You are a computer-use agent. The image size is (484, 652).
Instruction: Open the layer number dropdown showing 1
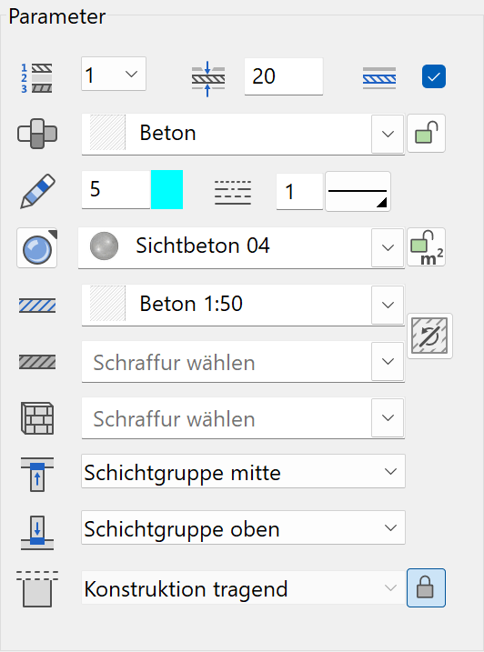pyautogui.click(x=114, y=74)
